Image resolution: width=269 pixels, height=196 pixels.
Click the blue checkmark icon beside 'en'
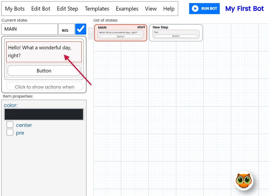click(81, 29)
